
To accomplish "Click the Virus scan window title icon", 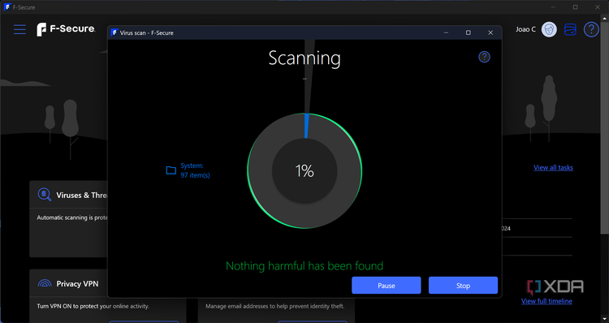I will (114, 32).
